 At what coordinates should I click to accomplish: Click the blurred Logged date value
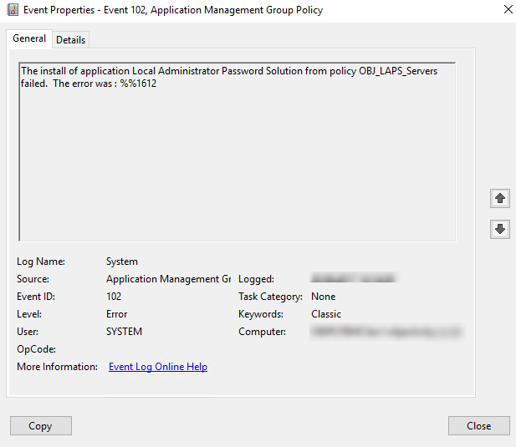pos(354,278)
